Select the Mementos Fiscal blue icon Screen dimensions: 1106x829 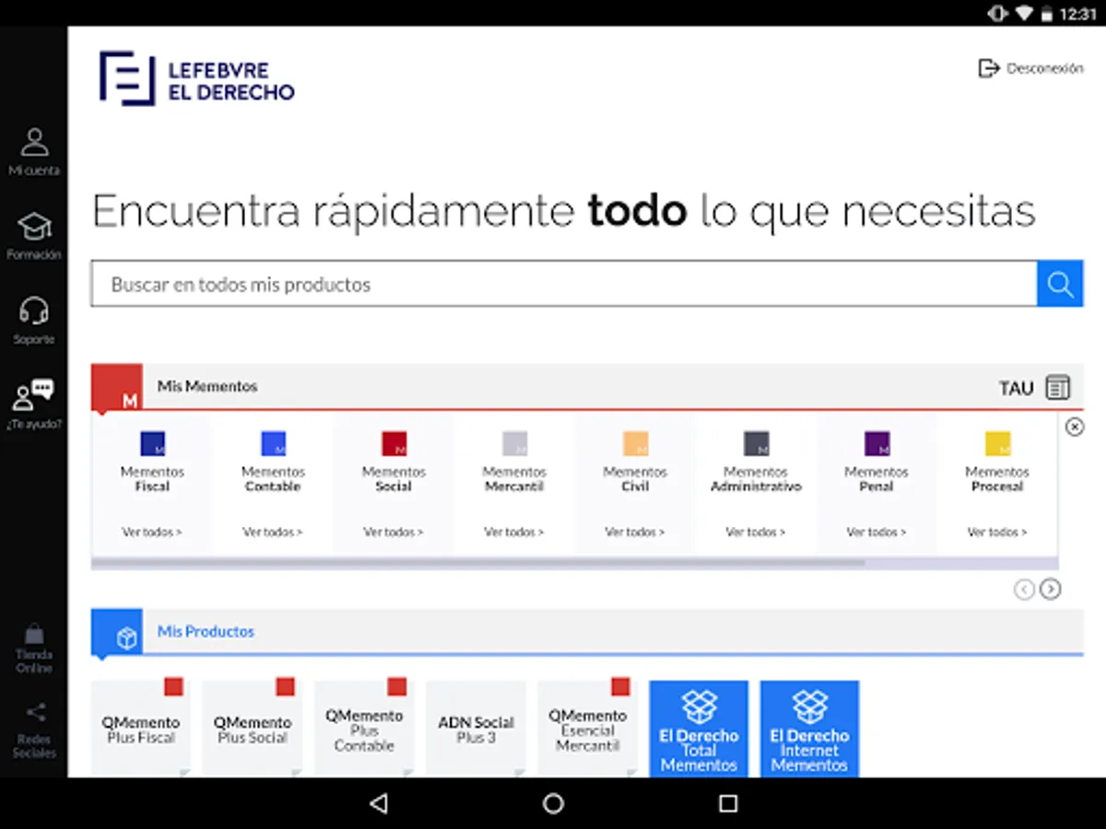pos(152,444)
